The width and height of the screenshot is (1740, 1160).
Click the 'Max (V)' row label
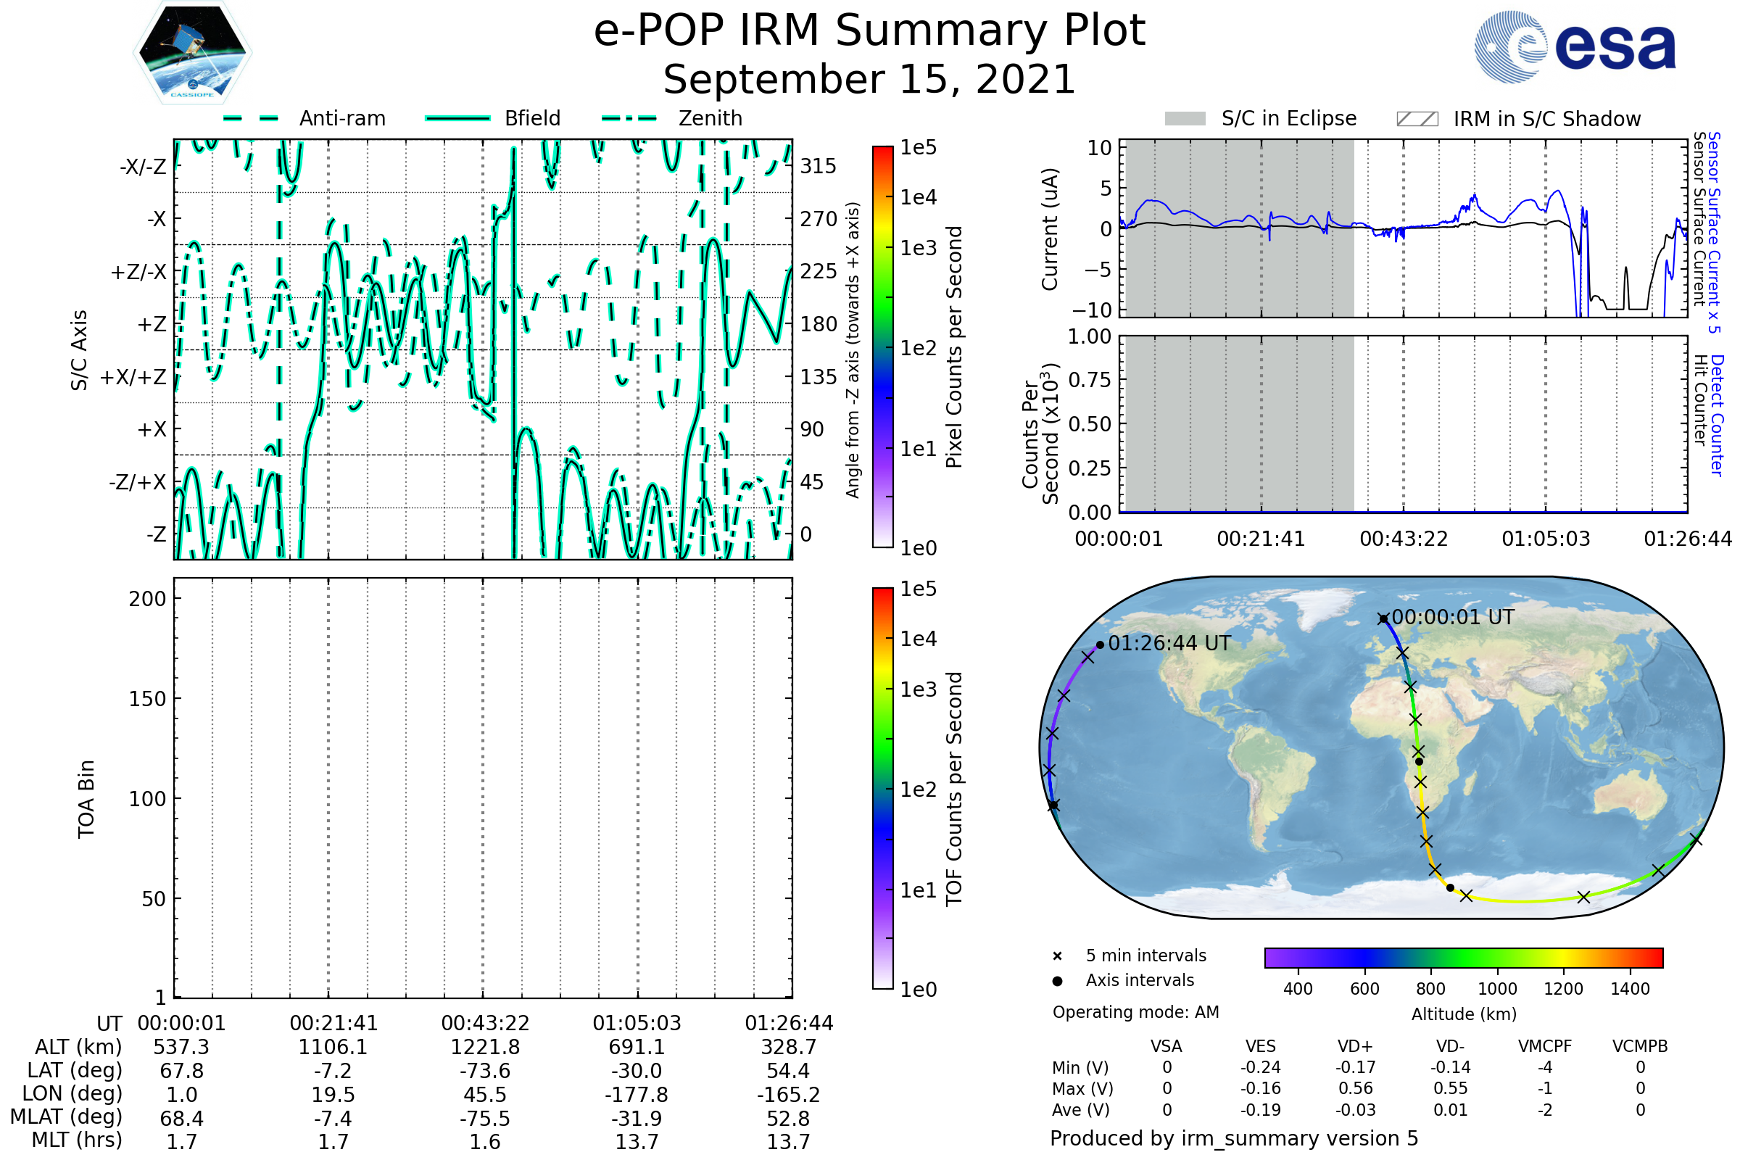tap(1082, 1088)
